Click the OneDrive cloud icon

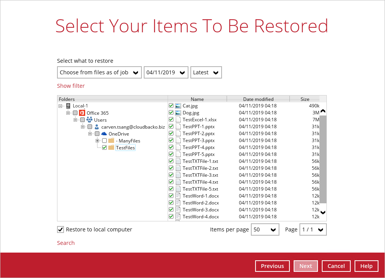click(104, 134)
